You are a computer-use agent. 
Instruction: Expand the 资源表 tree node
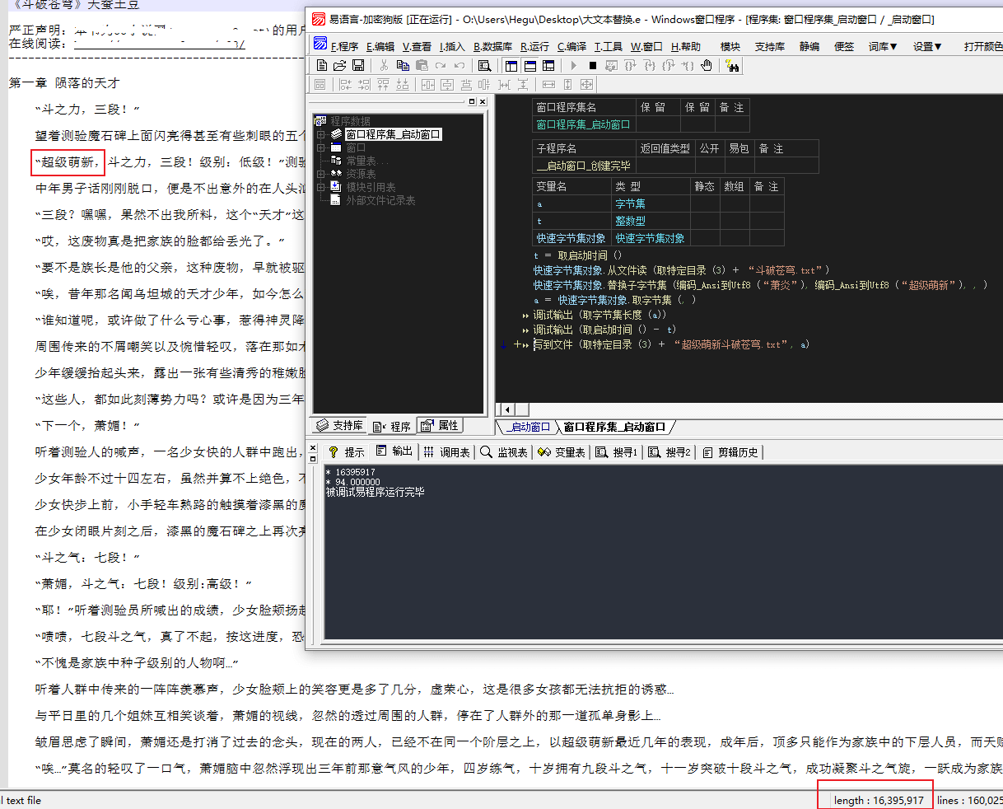(321, 174)
